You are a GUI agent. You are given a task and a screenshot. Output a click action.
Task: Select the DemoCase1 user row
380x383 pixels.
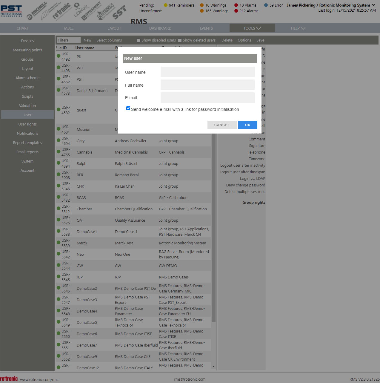pos(133,232)
